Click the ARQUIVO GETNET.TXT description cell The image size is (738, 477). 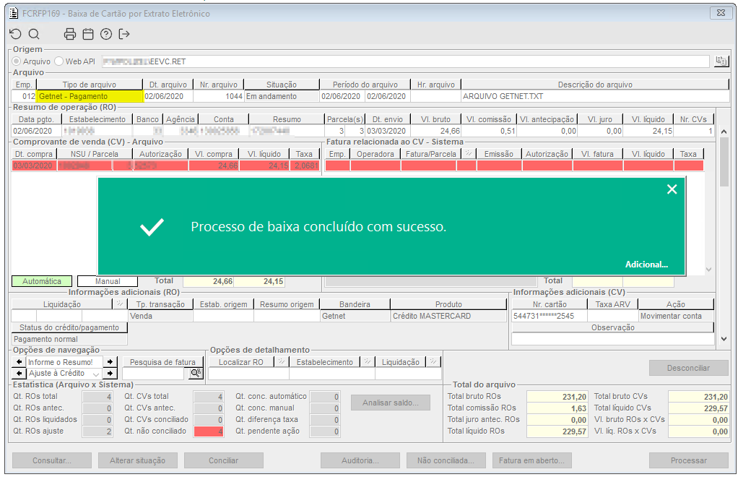click(596, 96)
